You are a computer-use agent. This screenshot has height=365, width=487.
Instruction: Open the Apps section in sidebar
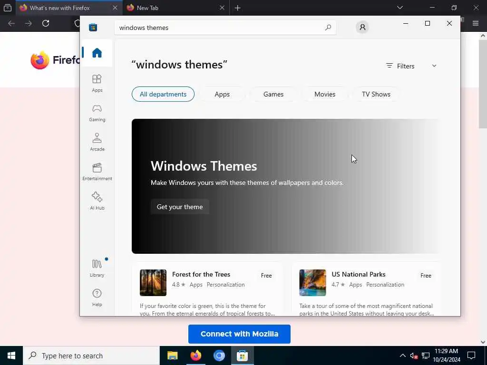(x=97, y=84)
